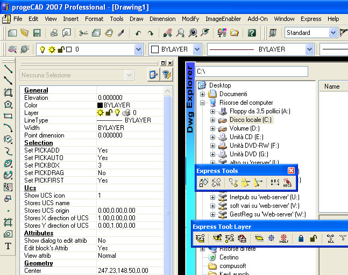Select the Line draw tool
Screen dimensions: 348x275
point(8,69)
